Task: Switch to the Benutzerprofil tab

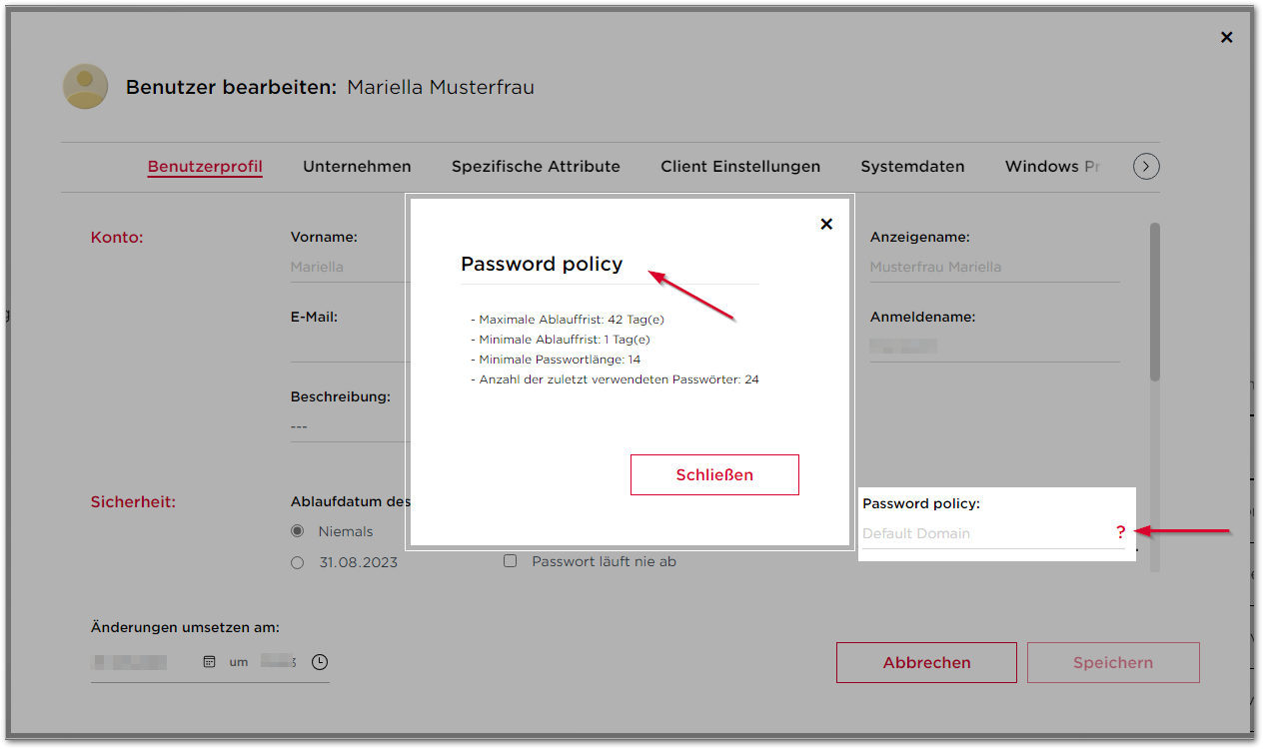Action: click(205, 167)
